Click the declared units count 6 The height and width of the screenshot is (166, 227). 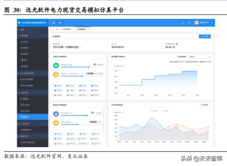point(95,65)
